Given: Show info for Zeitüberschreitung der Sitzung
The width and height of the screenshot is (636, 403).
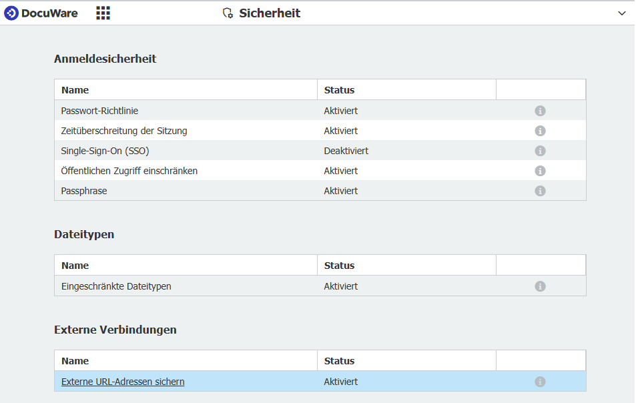Looking at the screenshot, I should tap(540, 131).
